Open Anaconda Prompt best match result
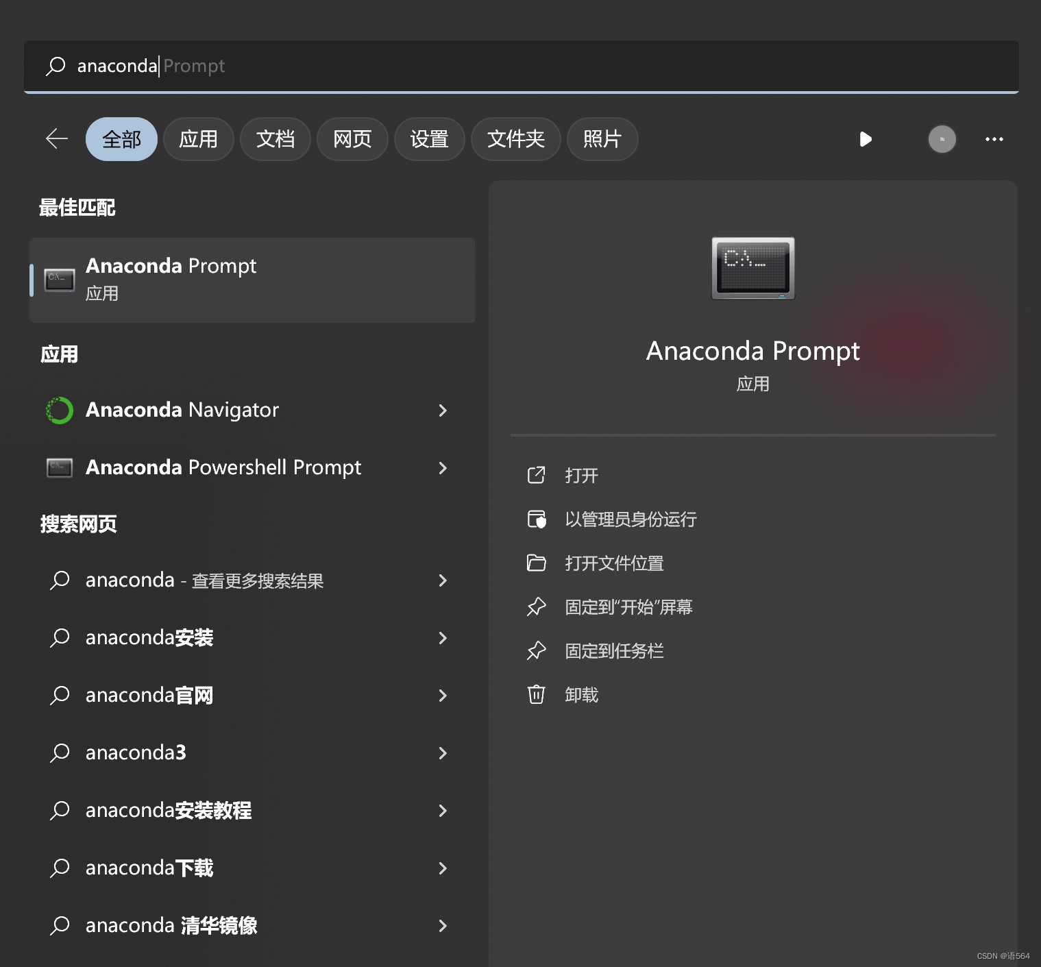Viewport: 1041px width, 967px height. pos(252,280)
